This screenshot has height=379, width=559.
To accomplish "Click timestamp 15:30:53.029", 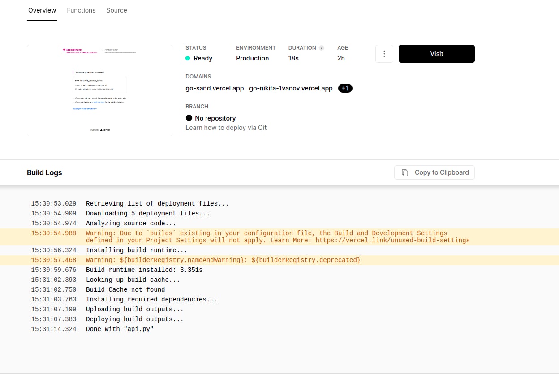I will (54, 204).
